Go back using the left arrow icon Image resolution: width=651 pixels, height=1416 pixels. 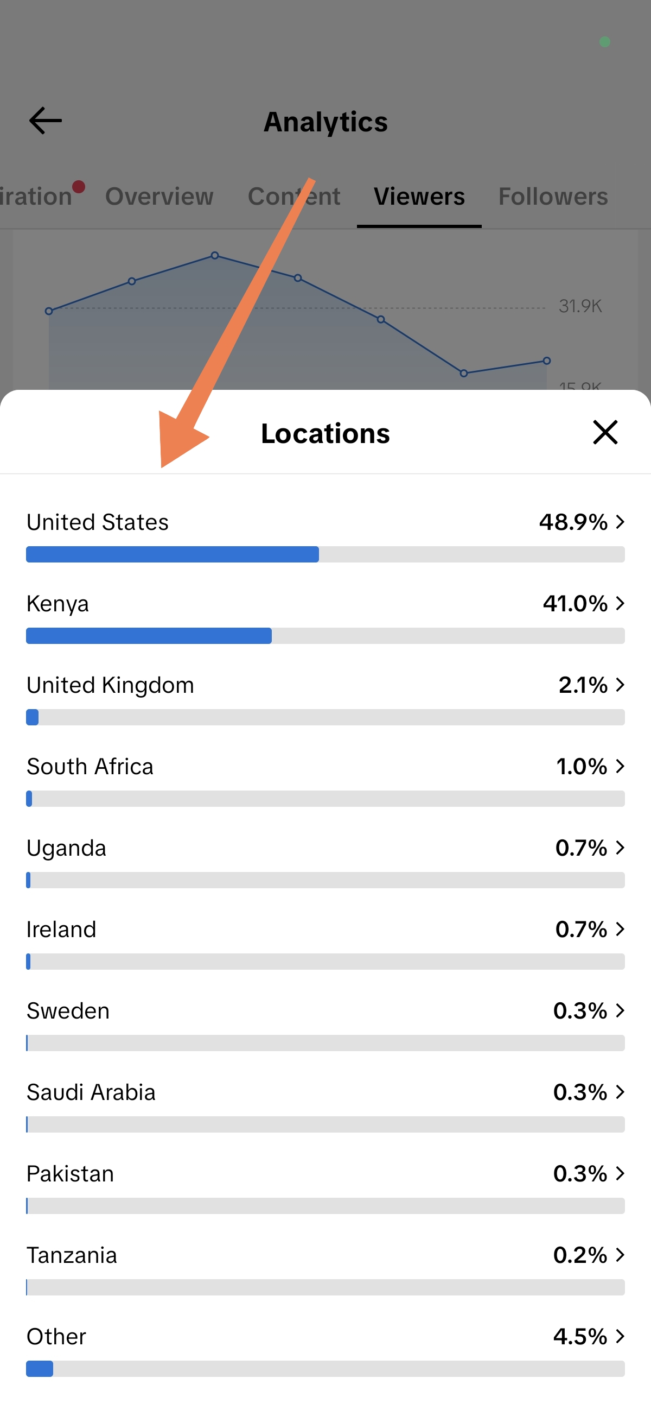pyautogui.click(x=45, y=121)
